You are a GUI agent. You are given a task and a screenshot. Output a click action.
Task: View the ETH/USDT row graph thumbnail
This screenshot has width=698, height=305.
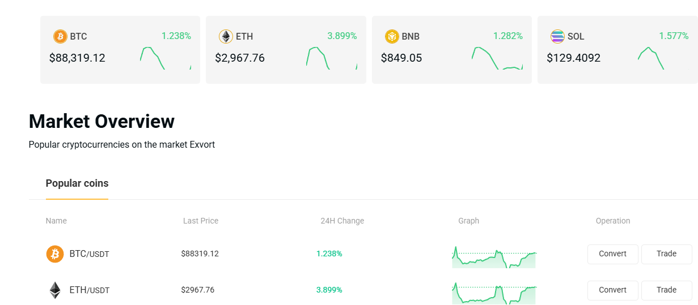[x=494, y=294]
